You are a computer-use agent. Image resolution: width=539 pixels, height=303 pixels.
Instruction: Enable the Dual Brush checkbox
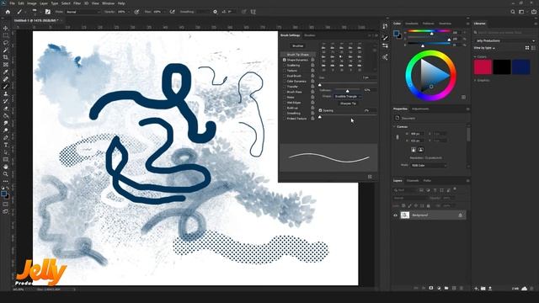pyautogui.click(x=285, y=76)
